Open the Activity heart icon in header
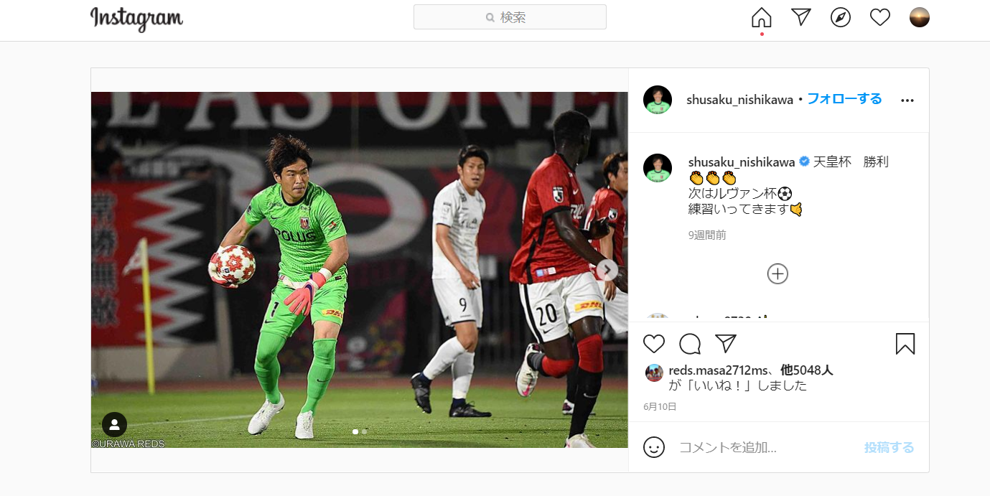Viewport: 990px width, 496px height. [880, 17]
